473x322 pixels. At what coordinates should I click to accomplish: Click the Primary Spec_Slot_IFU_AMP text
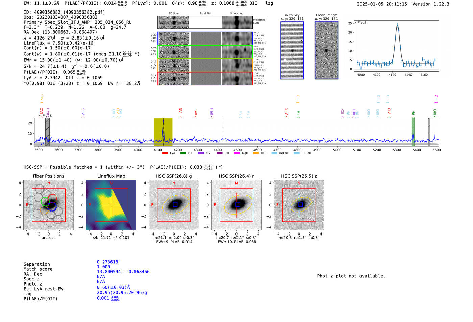[x=77, y=22]
